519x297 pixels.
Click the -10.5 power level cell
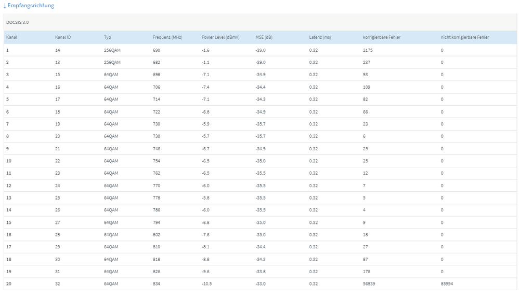206,284
